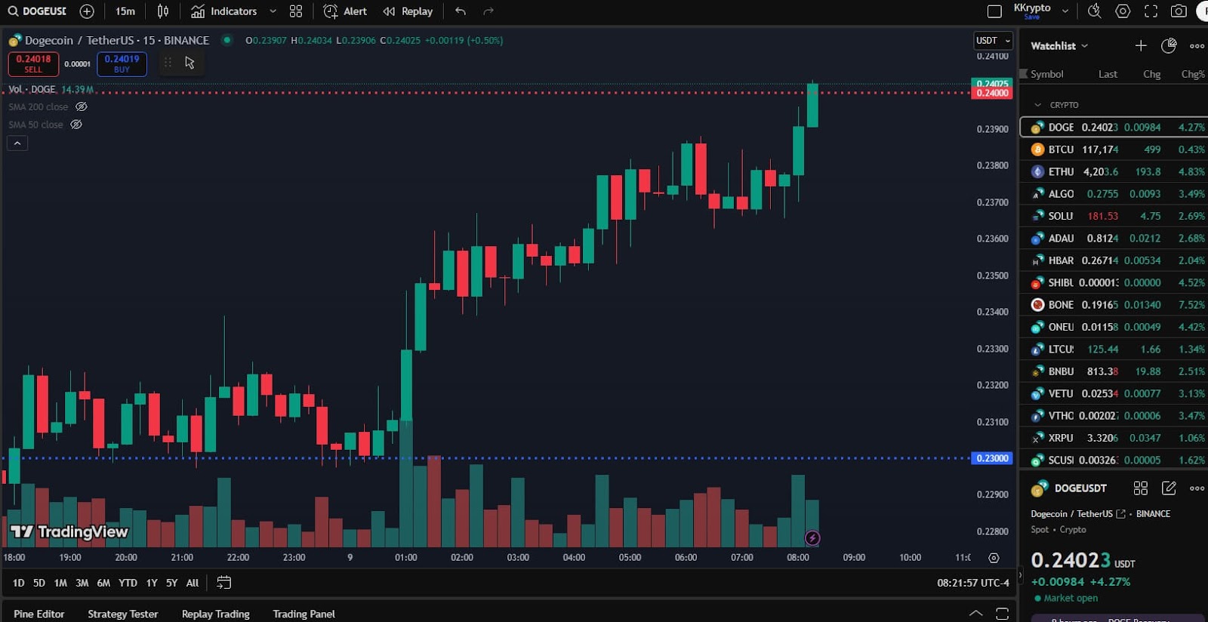Undo the last chart action
Image resolution: width=1208 pixels, height=622 pixels.
click(461, 11)
